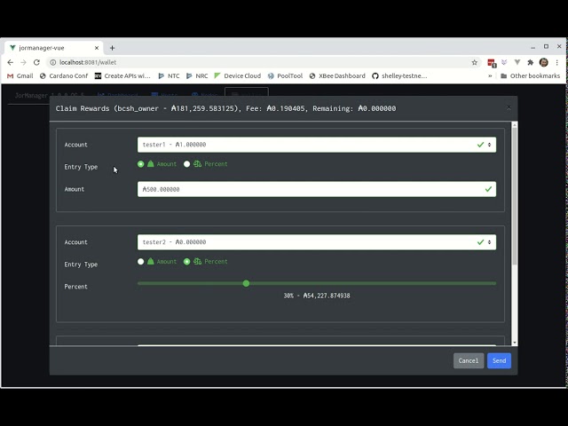Click the scales icon beside tester1 Percent option

pyautogui.click(x=197, y=163)
